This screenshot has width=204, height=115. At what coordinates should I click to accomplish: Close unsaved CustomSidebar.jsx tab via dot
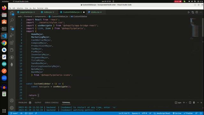(84, 12)
